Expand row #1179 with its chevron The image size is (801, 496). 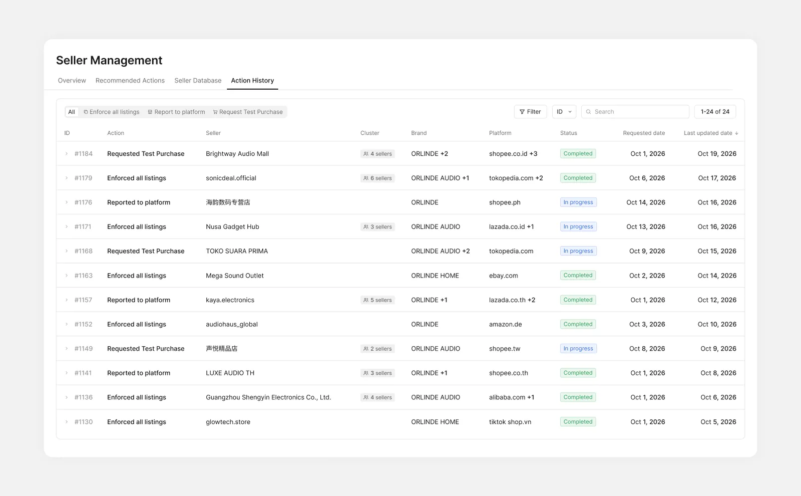[67, 178]
